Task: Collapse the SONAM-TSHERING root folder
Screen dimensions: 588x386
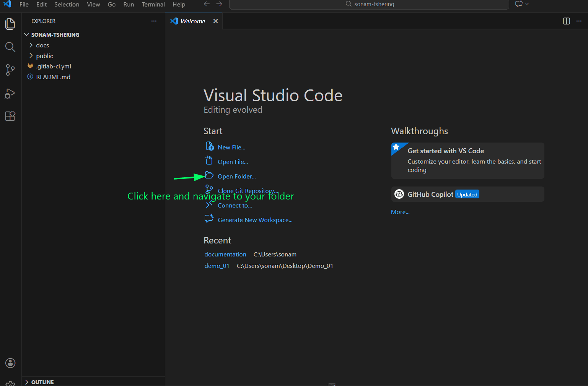Action: 55,35
